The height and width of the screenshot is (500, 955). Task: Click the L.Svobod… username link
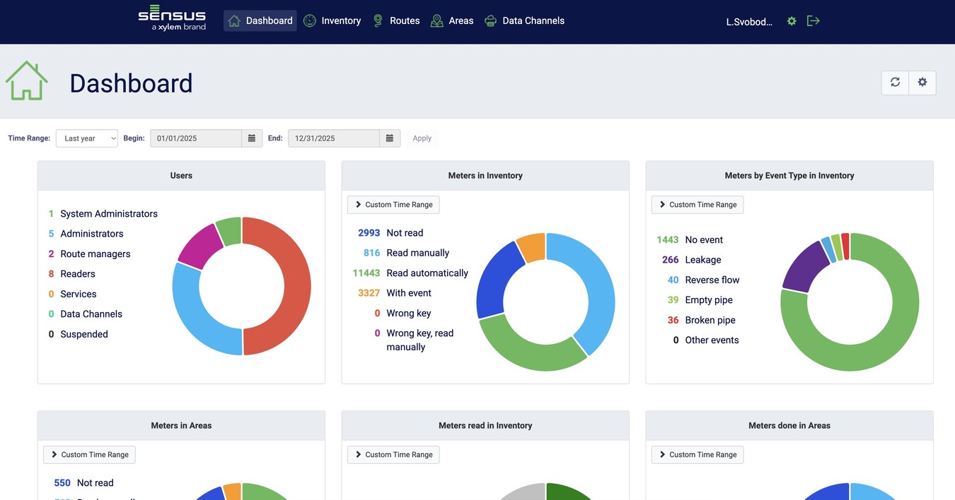(749, 22)
